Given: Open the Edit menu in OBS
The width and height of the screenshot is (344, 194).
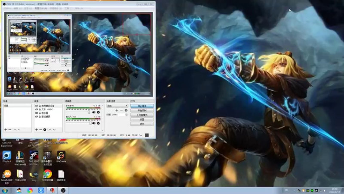Looking at the screenshot, I should [18, 8].
